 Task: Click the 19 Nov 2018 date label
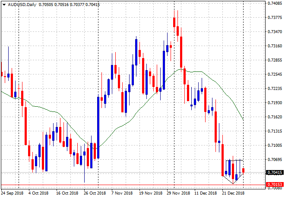point(151,193)
